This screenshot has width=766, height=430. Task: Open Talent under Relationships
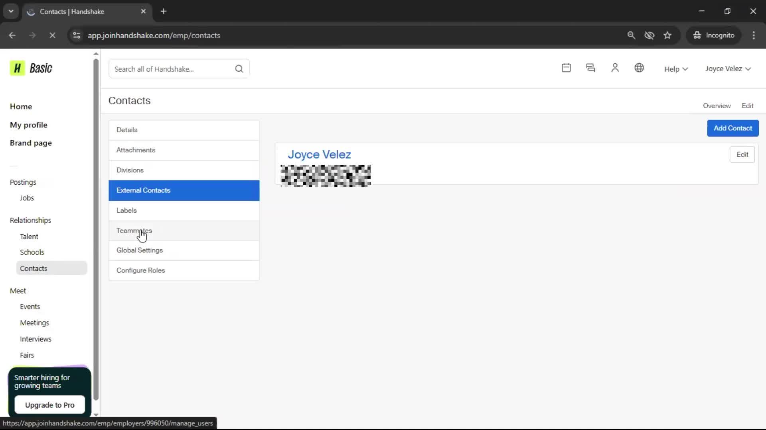pyautogui.click(x=29, y=236)
